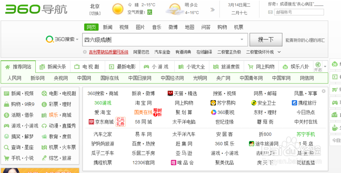This screenshot has height=173, width=341.
Task: Select the 图片 search tab
Action: [x=140, y=27]
